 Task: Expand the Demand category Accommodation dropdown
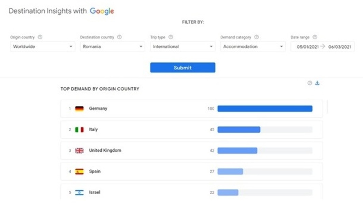[x=252, y=47]
